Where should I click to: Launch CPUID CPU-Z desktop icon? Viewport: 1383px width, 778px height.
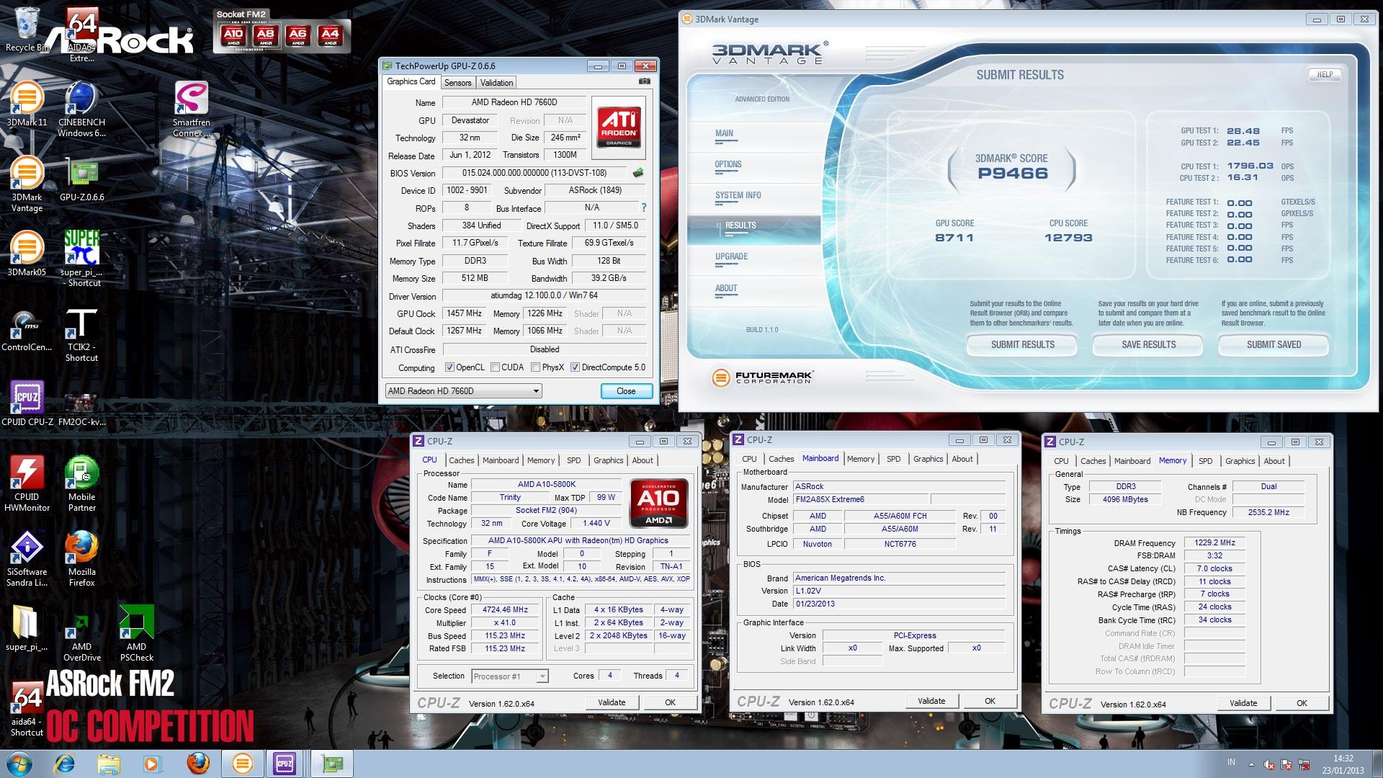coord(27,404)
